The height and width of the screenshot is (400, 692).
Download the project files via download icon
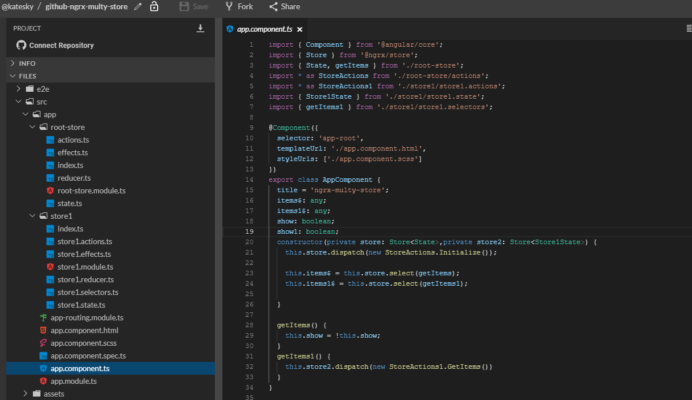(x=200, y=28)
